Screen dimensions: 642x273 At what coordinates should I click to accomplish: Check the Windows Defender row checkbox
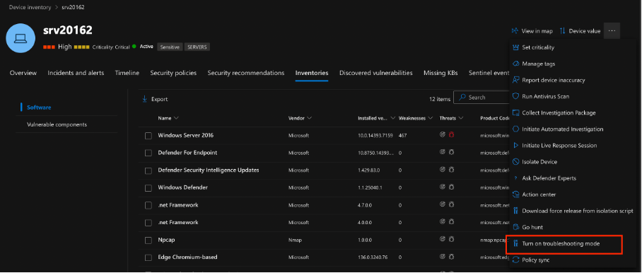(x=148, y=188)
